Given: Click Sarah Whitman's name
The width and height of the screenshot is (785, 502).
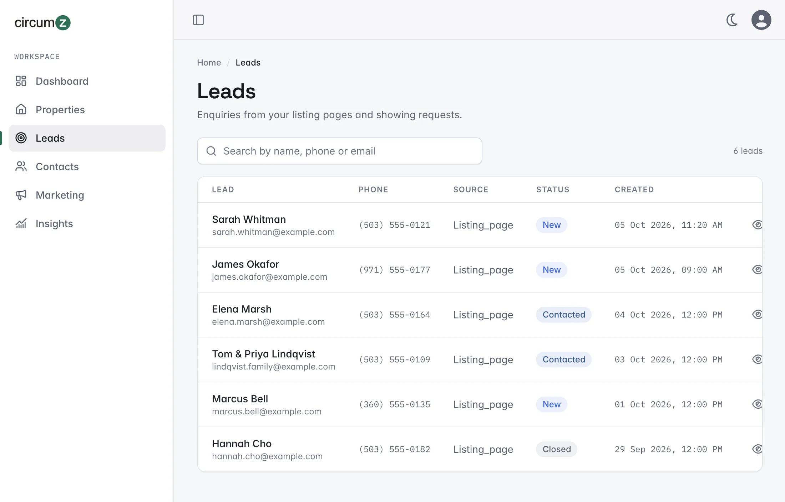Looking at the screenshot, I should pyautogui.click(x=249, y=219).
